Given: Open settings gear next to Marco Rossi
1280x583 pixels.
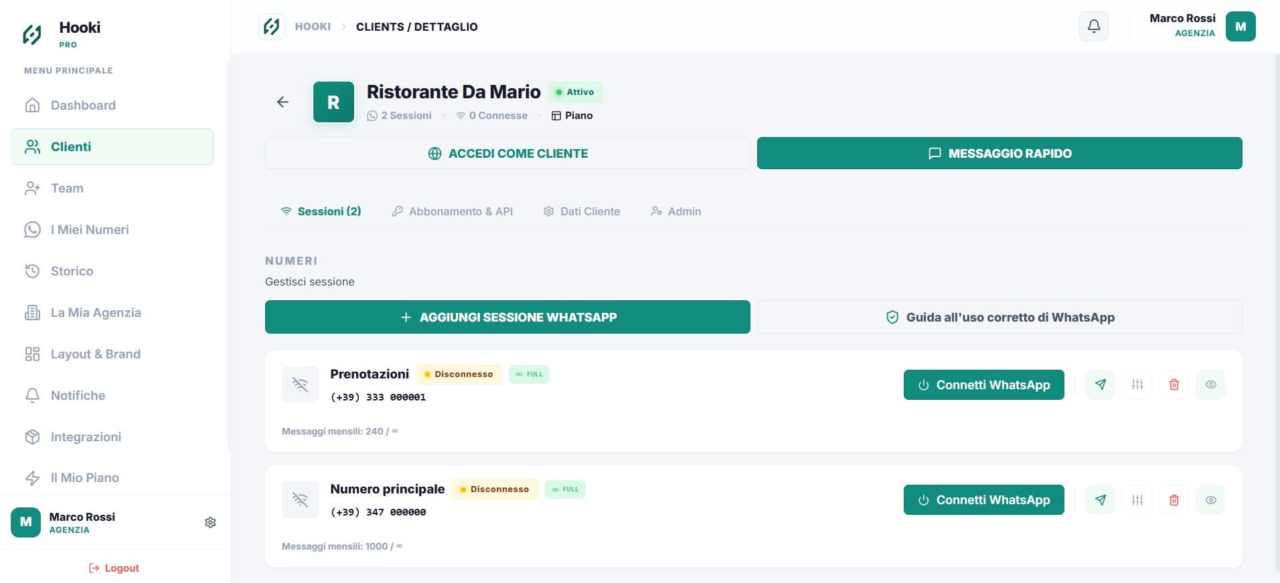Looking at the screenshot, I should [210, 522].
